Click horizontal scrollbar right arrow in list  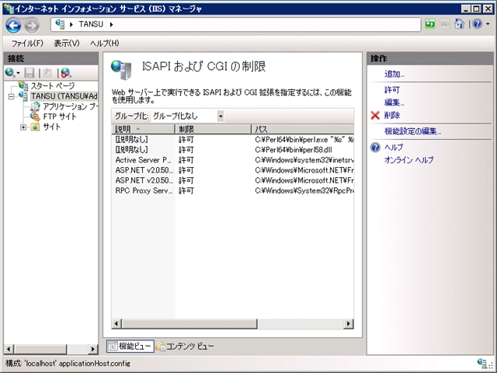pyautogui.click(x=349, y=323)
